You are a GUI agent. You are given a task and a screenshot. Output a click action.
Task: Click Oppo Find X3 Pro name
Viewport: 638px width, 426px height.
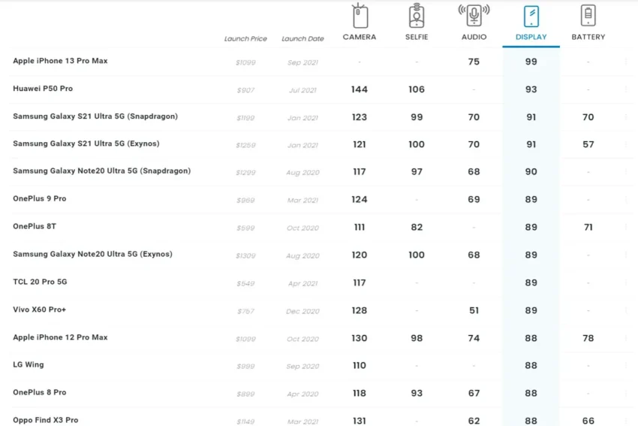45,420
